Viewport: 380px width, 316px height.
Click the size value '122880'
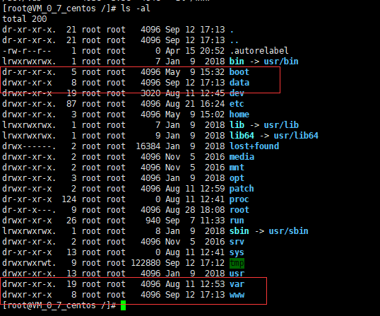pyautogui.click(x=146, y=263)
